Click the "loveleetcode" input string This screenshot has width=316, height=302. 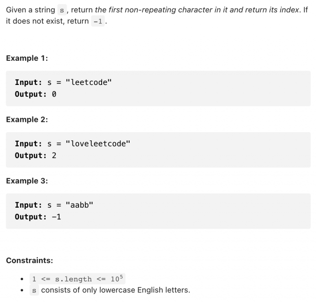98,144
